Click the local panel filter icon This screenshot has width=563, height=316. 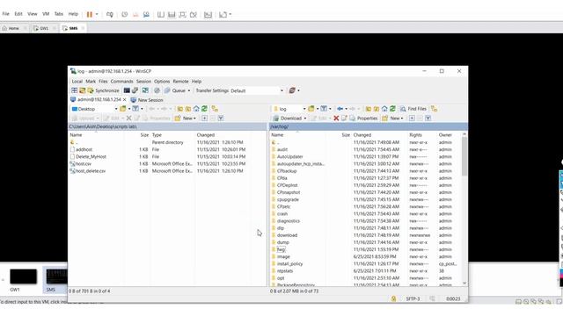click(135, 109)
